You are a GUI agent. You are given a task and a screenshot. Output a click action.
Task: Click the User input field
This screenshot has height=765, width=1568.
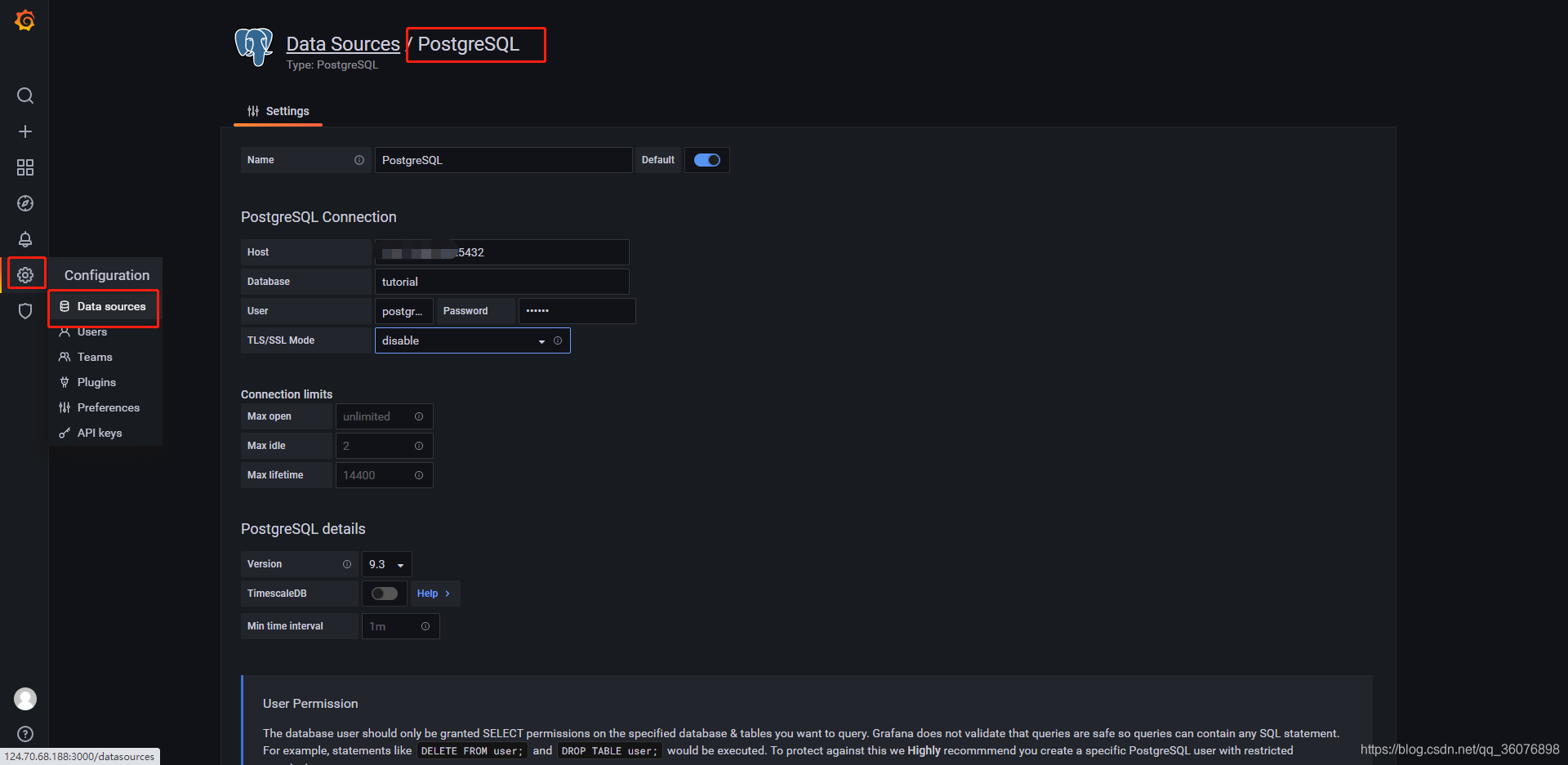pyautogui.click(x=403, y=311)
